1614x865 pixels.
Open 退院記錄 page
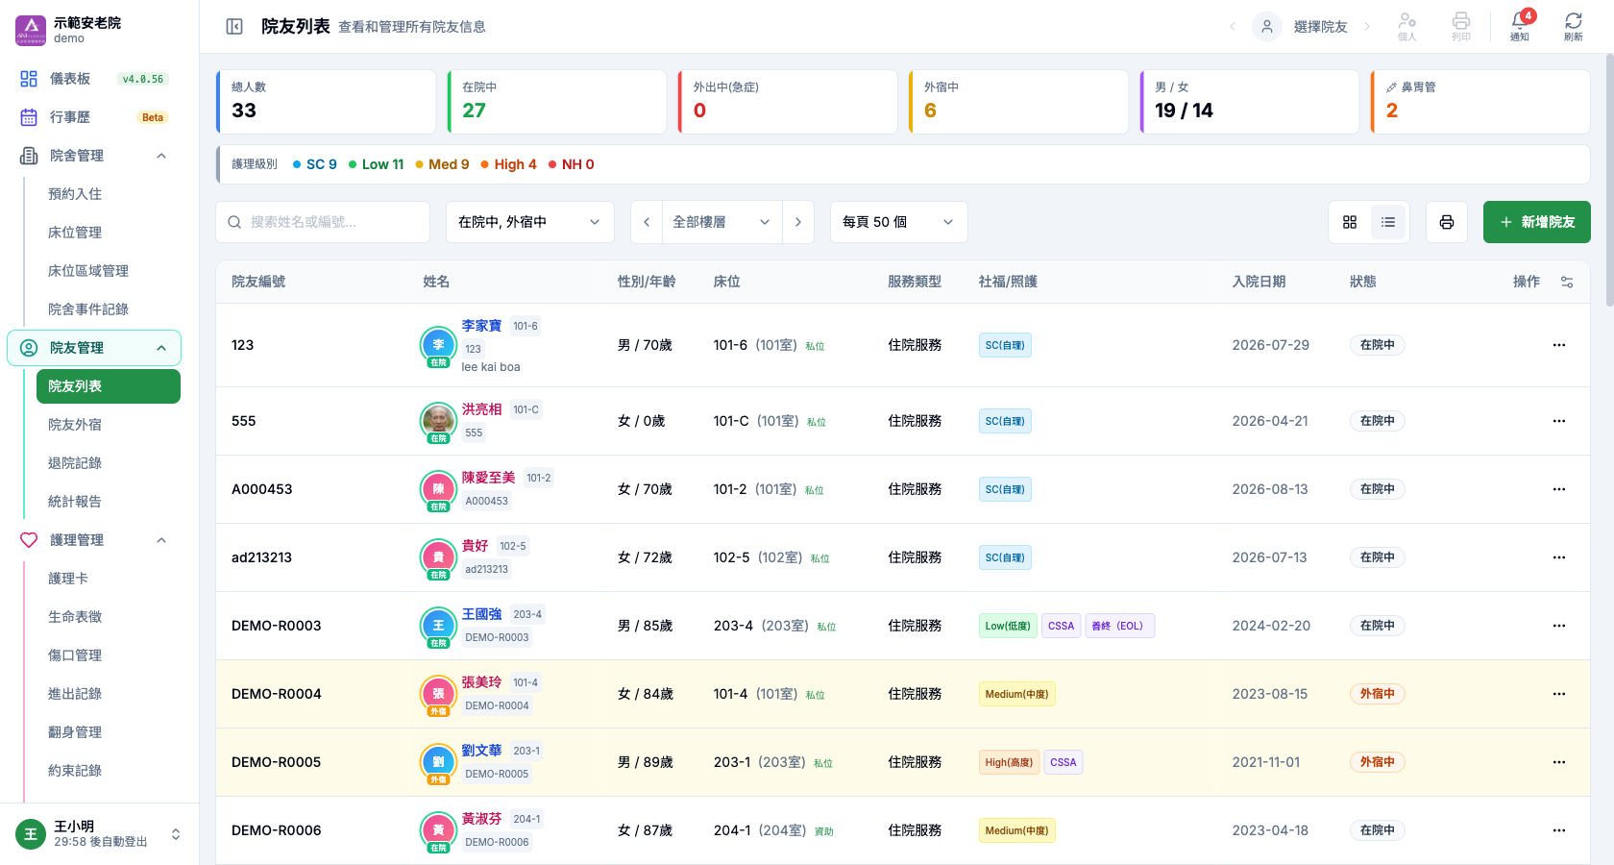click(x=109, y=463)
